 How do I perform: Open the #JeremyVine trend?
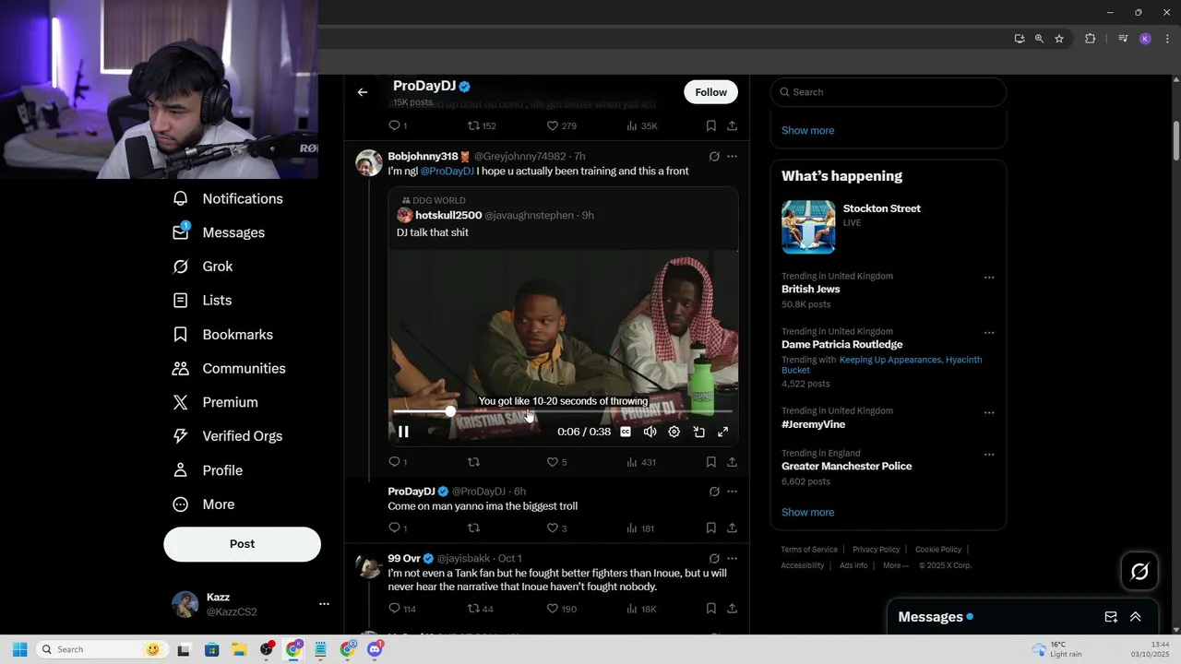point(813,425)
